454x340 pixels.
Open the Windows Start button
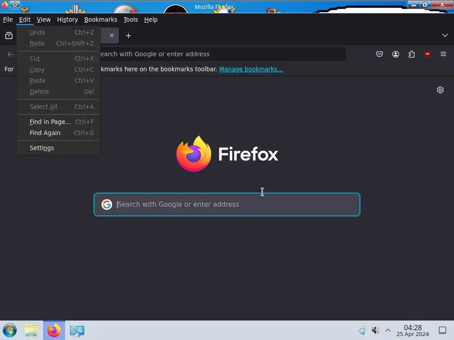coord(10,330)
